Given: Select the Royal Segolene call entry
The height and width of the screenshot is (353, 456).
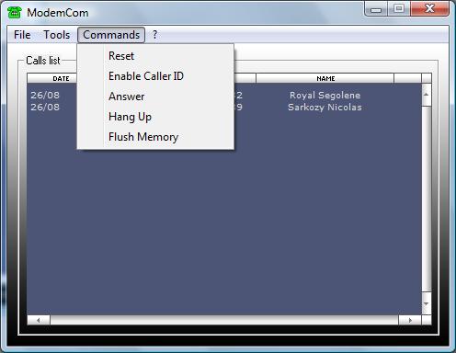Looking at the screenshot, I should 325,95.
